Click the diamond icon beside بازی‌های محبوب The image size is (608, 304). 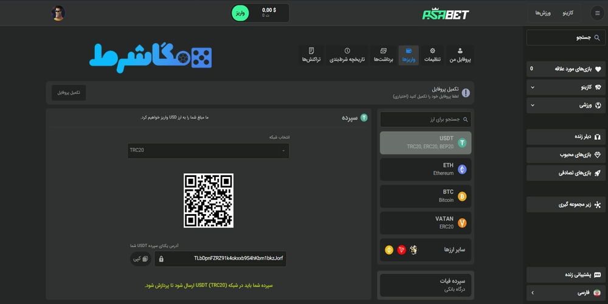pyautogui.click(x=598, y=154)
